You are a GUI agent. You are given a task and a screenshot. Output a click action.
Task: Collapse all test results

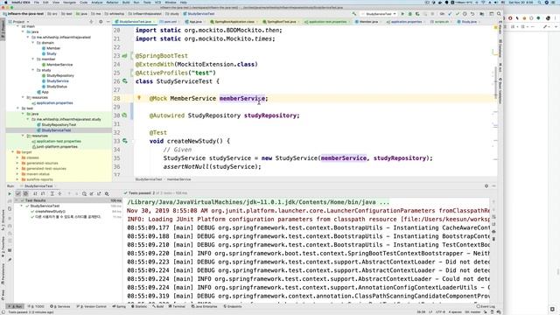[x=59, y=193]
